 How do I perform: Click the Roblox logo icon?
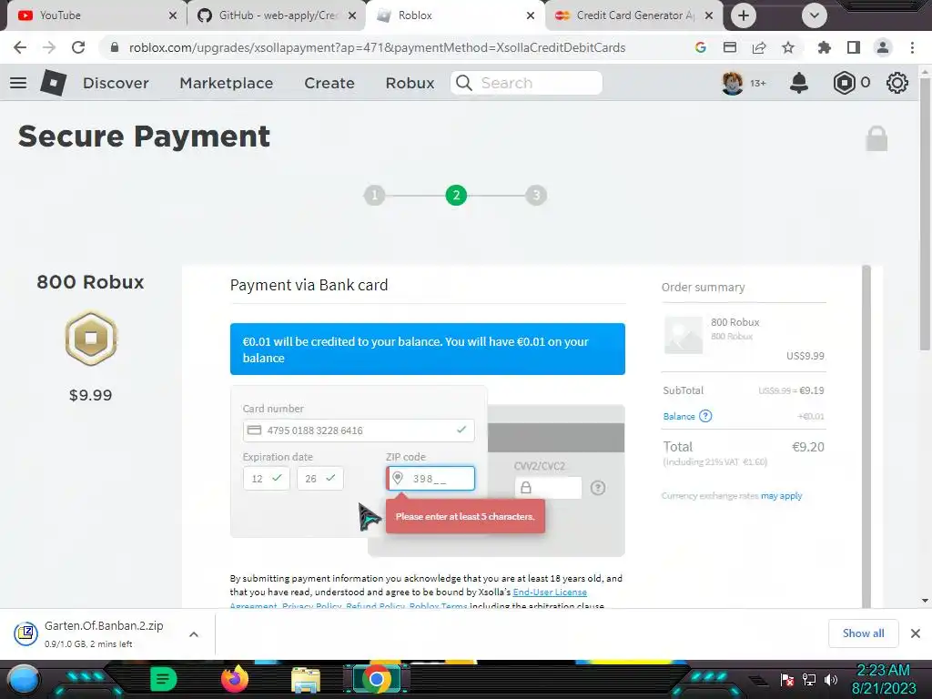pyautogui.click(x=53, y=83)
